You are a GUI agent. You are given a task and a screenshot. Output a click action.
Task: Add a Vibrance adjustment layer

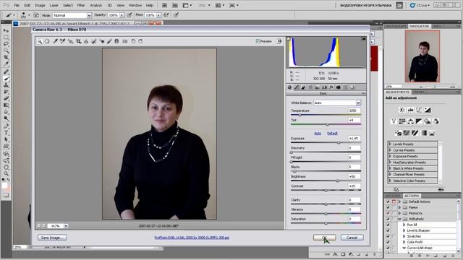tap(394, 121)
